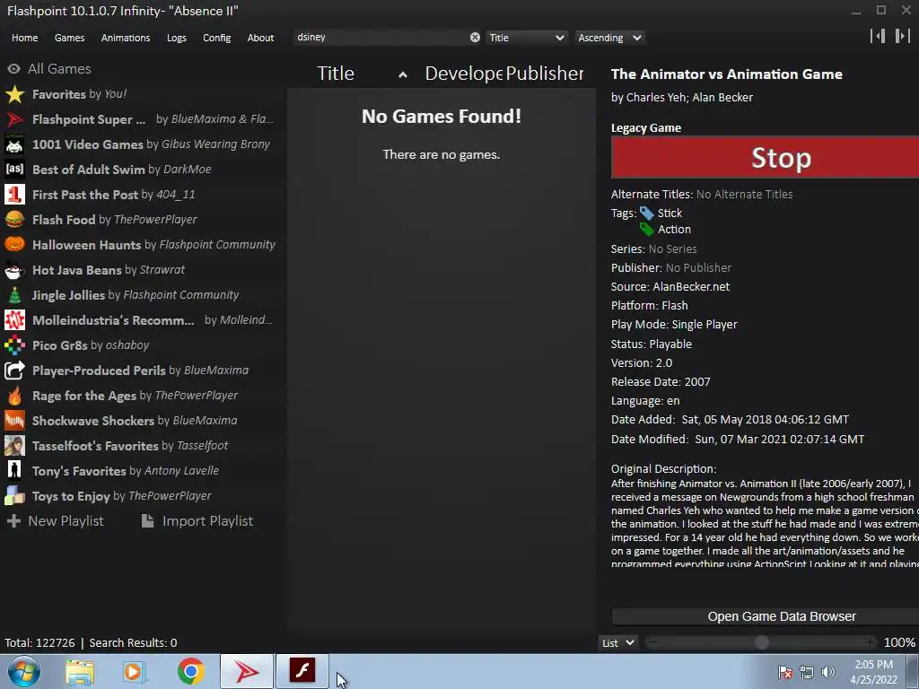This screenshot has width=919, height=689.
Task: Open the Windows Start menu orb
Action: pos(23,671)
